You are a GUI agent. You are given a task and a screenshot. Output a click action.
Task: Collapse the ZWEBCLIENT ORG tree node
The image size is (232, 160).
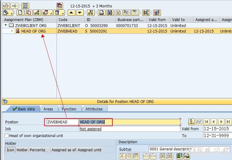point(6,25)
